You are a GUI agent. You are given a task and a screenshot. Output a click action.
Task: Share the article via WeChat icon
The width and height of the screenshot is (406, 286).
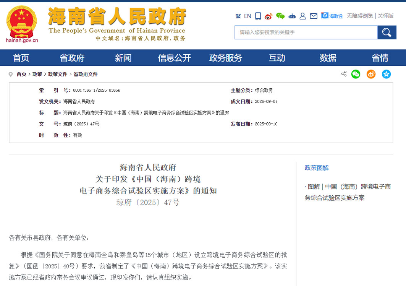(x=356, y=74)
